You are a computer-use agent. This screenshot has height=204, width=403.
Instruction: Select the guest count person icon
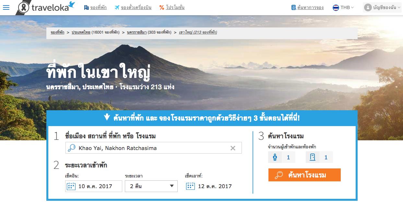pyautogui.click(x=275, y=157)
